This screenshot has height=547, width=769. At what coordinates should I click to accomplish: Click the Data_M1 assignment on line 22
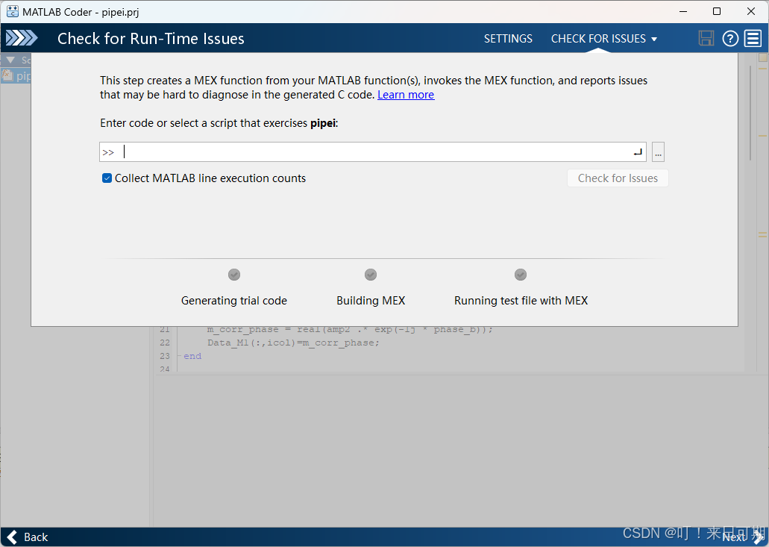tap(293, 343)
